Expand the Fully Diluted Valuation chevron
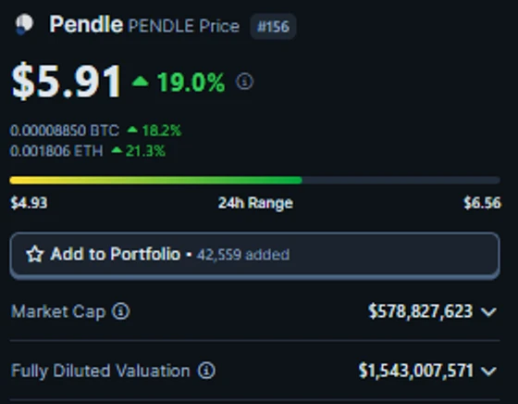The image size is (518, 404). pyautogui.click(x=489, y=371)
